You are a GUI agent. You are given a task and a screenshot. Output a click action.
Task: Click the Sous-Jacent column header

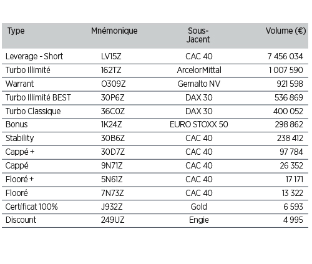click(198, 35)
